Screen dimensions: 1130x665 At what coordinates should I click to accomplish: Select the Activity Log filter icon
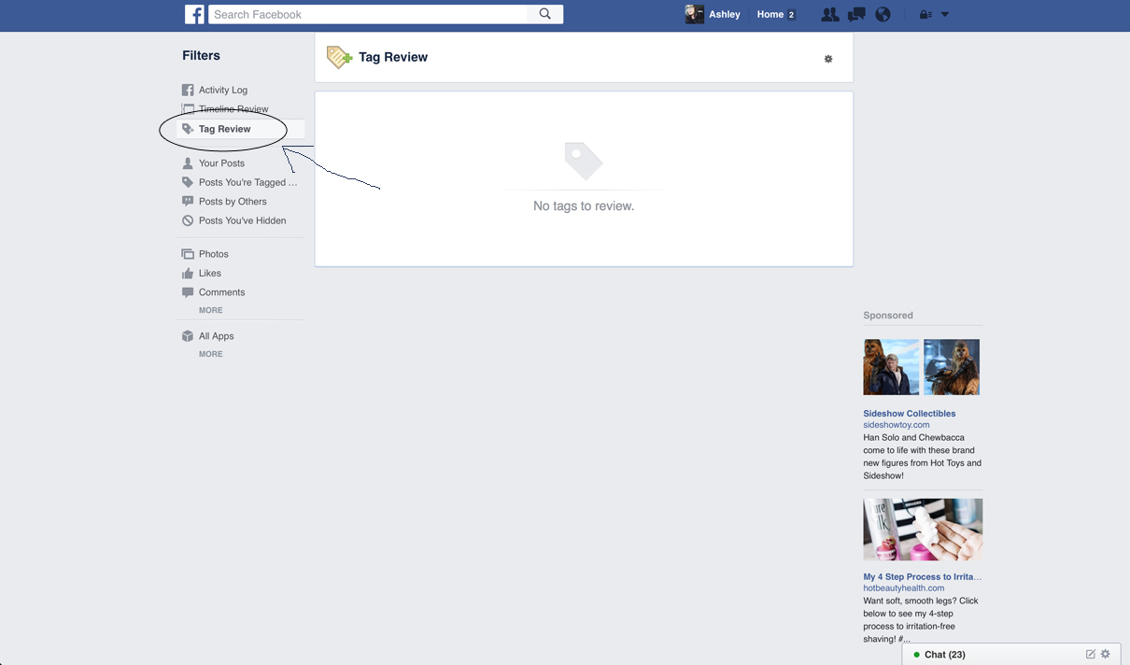(x=188, y=89)
